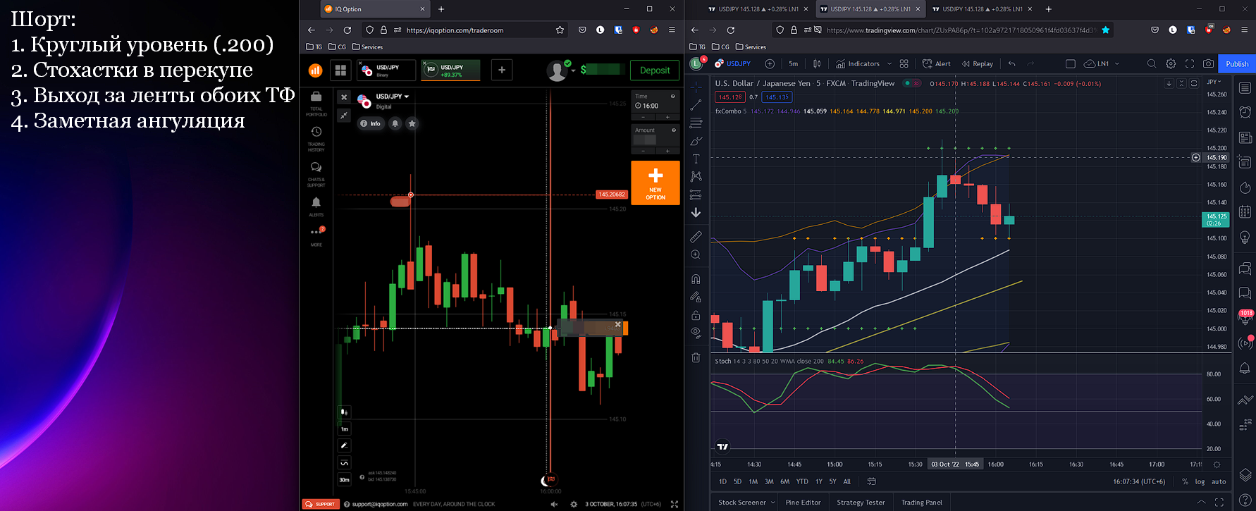Screen dimensions: 1256x511
Task: Click the zoom in magnifier tool
Action: [696, 254]
